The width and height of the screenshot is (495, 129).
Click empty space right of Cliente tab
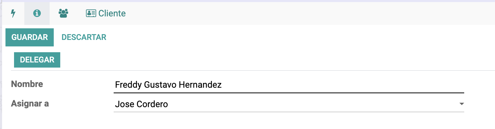(x=308, y=13)
